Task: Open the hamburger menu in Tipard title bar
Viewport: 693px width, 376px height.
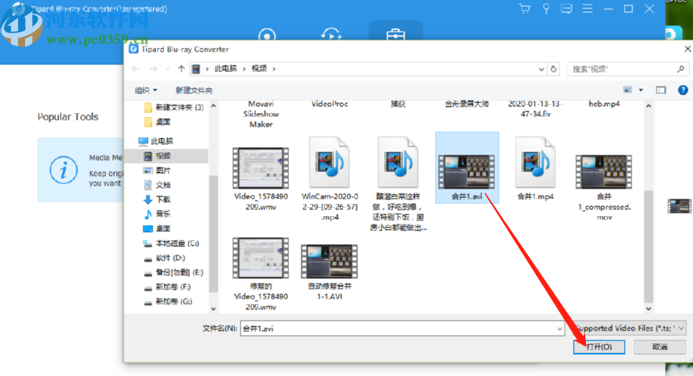Action: 587,9
